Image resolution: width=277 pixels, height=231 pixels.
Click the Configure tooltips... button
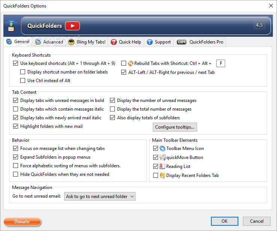click(x=175, y=127)
